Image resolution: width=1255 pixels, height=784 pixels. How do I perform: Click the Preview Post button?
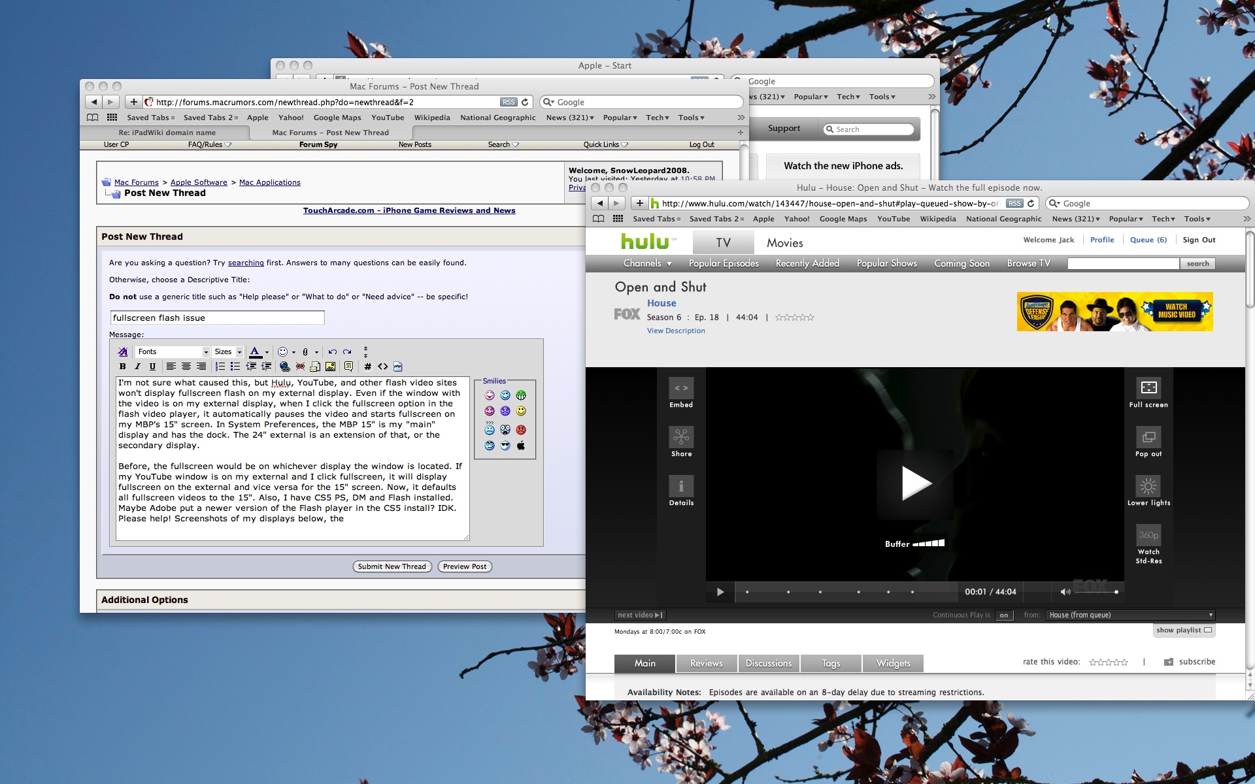pos(465,566)
